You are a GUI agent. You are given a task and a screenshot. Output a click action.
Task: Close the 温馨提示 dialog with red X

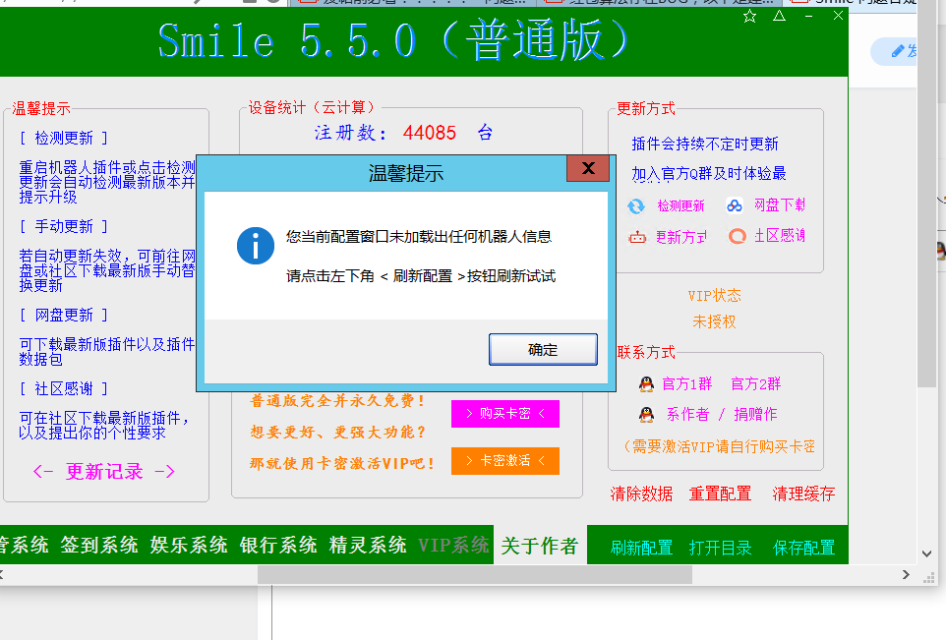pos(588,169)
